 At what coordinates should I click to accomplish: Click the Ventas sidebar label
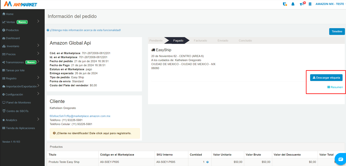[x=11, y=22]
